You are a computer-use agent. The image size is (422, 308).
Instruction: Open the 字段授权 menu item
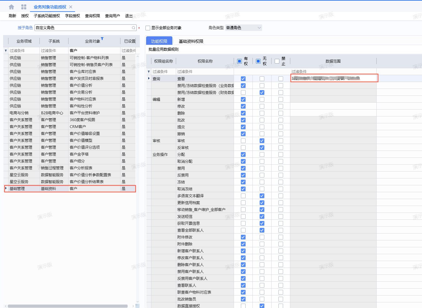coord(72,16)
